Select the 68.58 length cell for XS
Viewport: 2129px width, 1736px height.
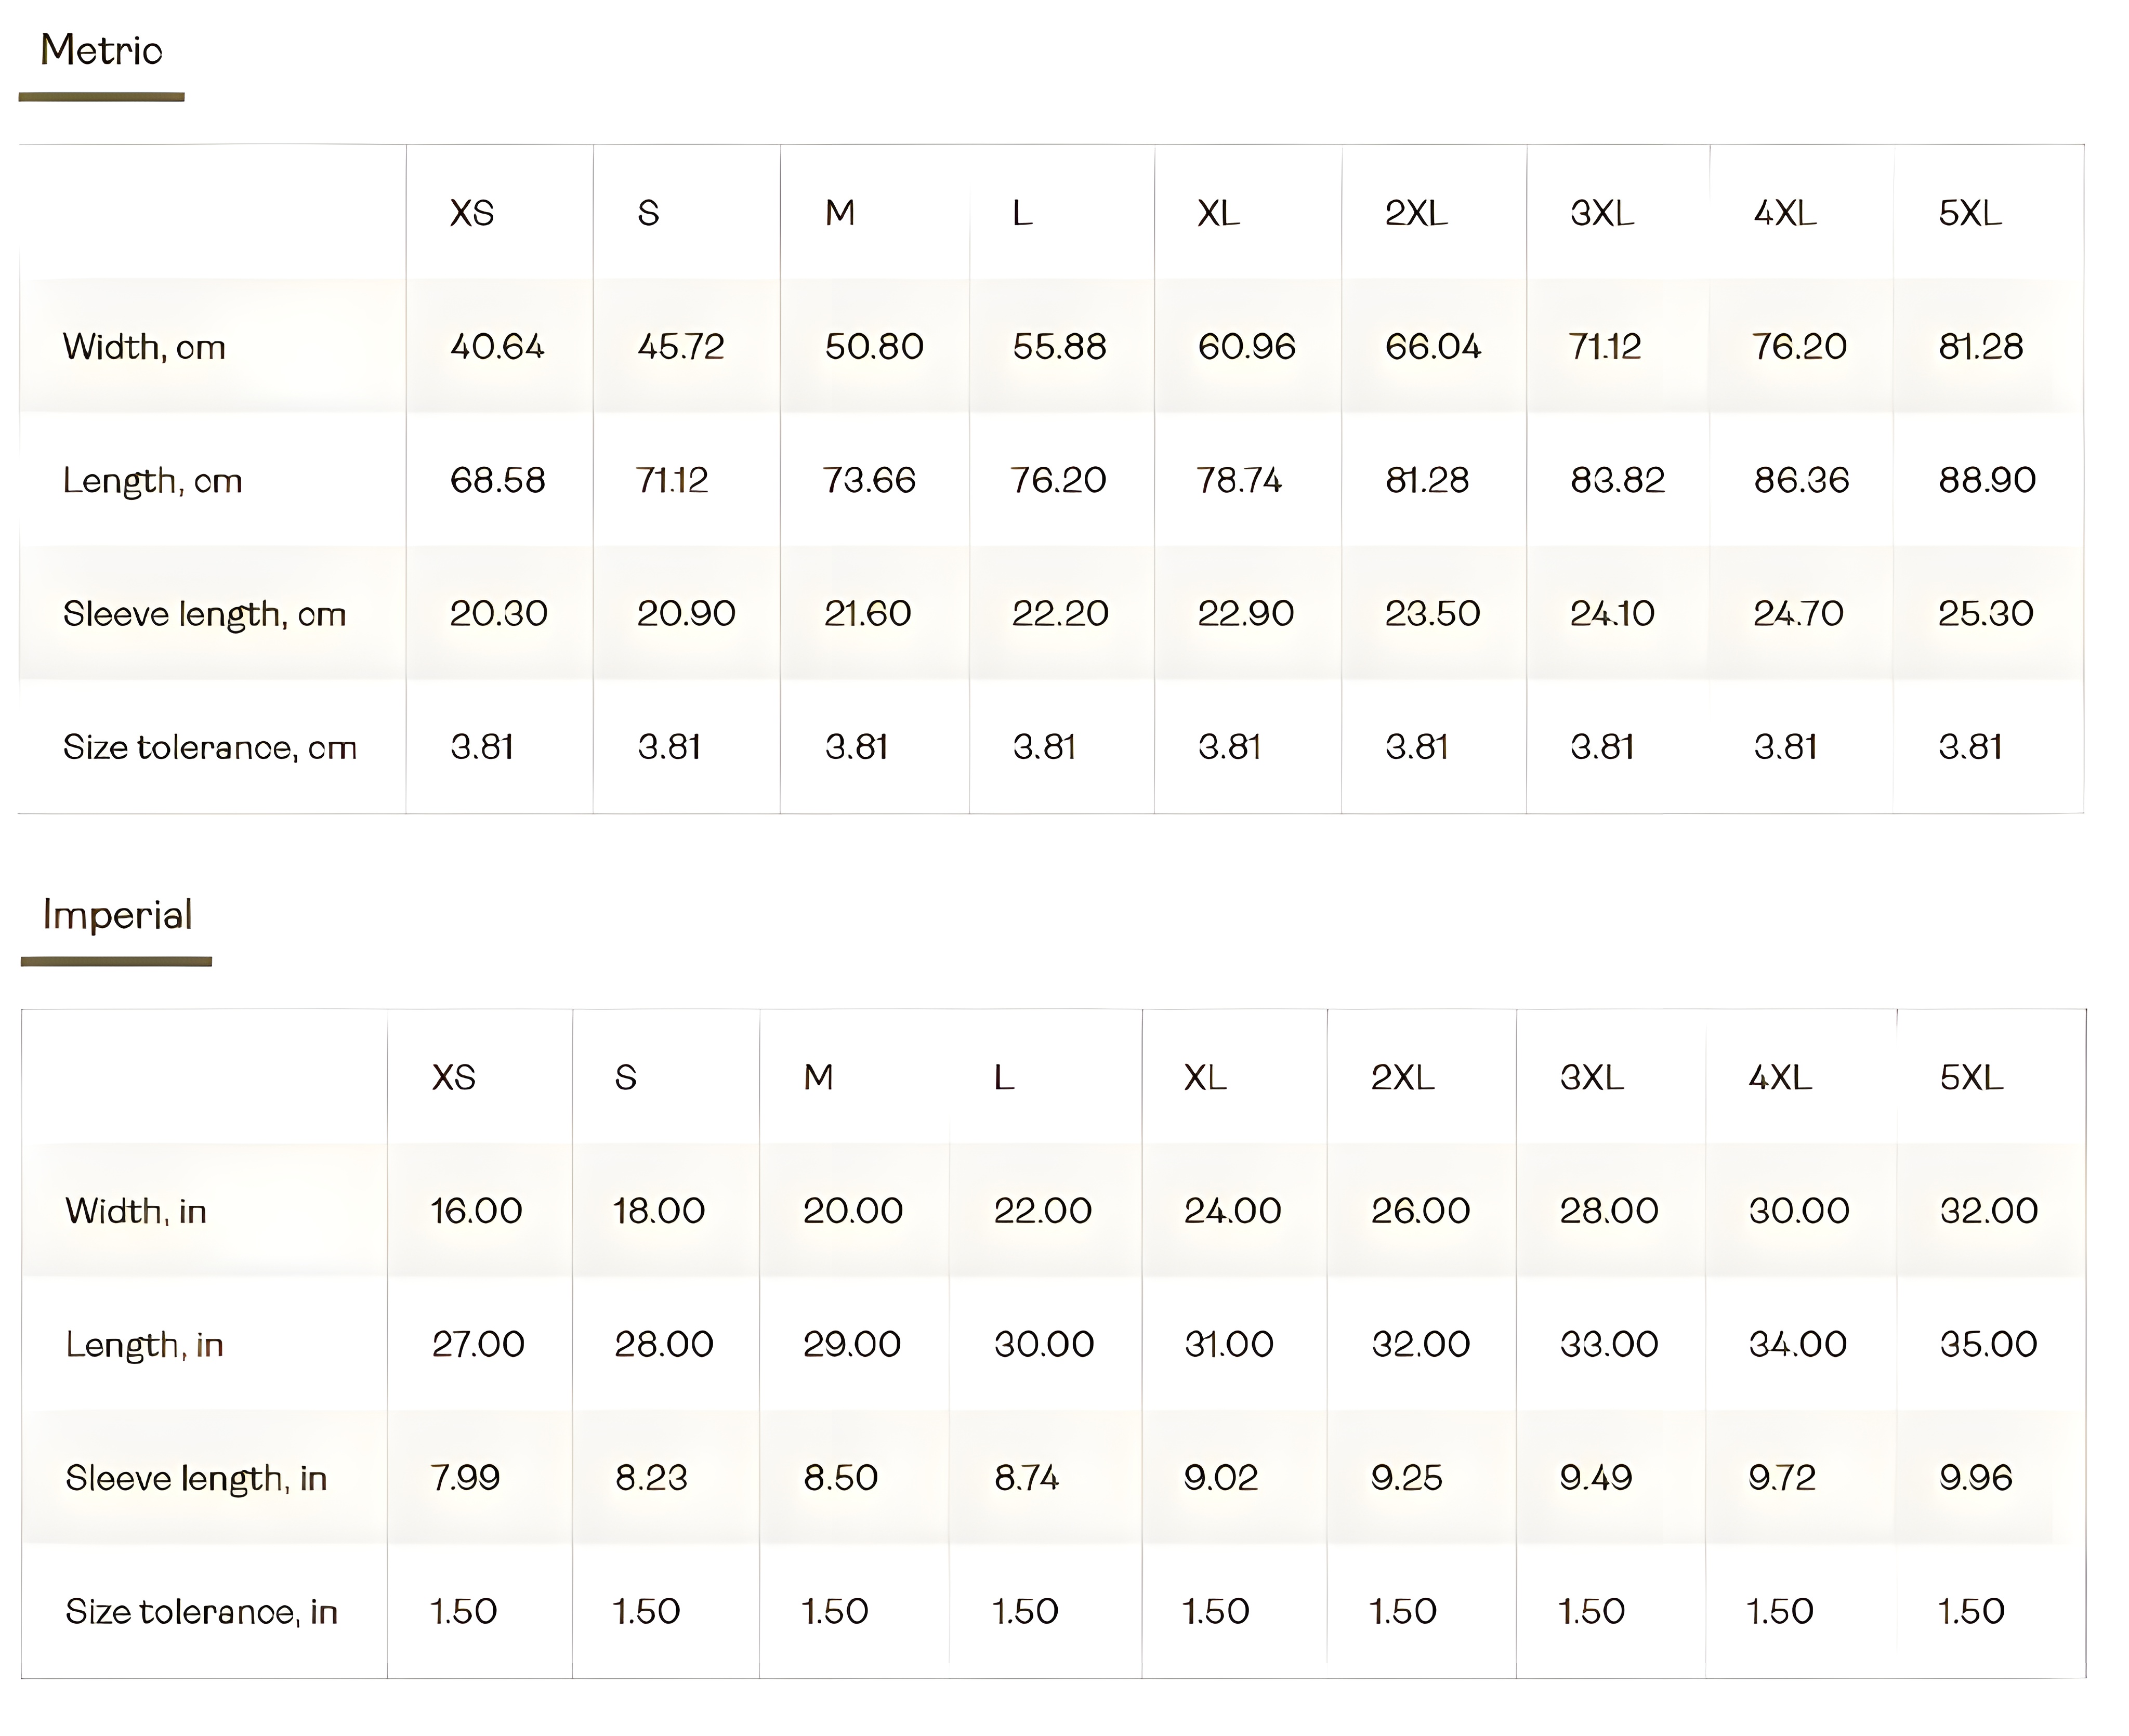pos(497,481)
